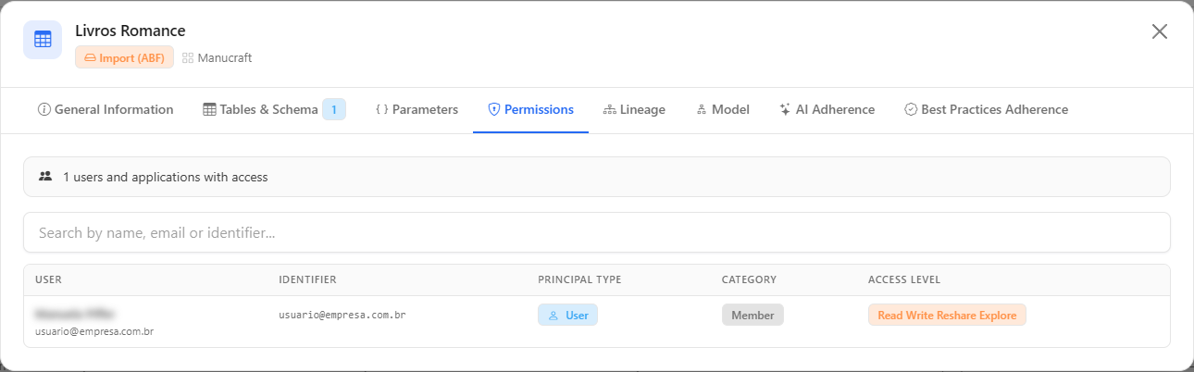Click the Import (ABF) badge
This screenshot has height=372, width=1194.
[124, 57]
